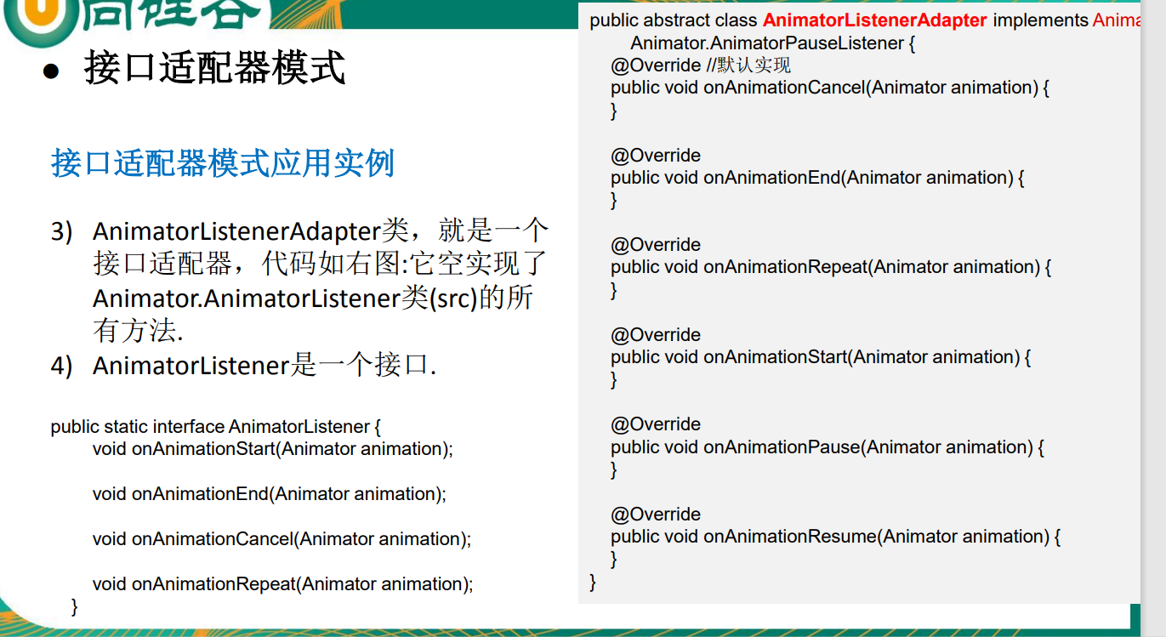The image size is (1166, 637).
Task: Click void onAnimationRepeat(Animator animation); in interface
Action: tap(283, 584)
